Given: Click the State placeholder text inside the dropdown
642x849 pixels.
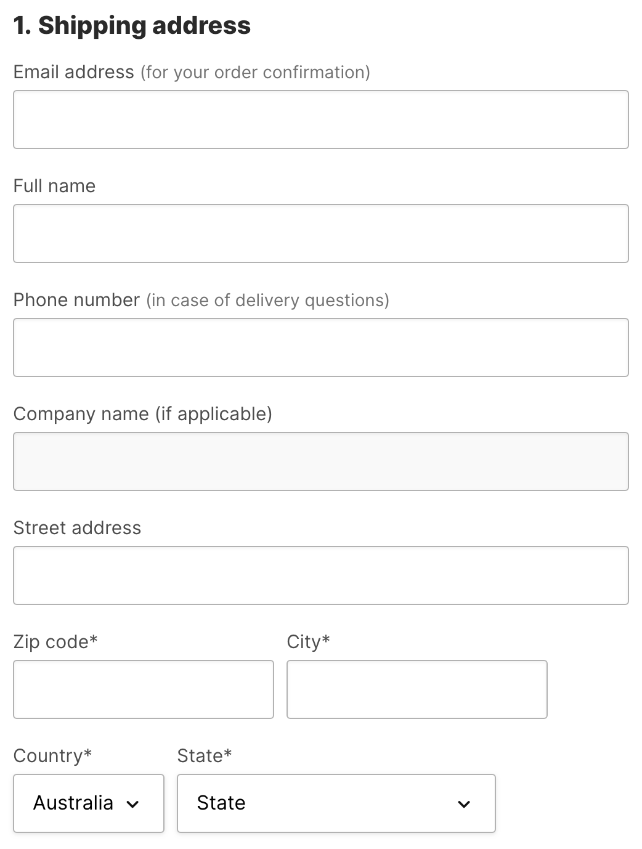Looking at the screenshot, I should (221, 803).
